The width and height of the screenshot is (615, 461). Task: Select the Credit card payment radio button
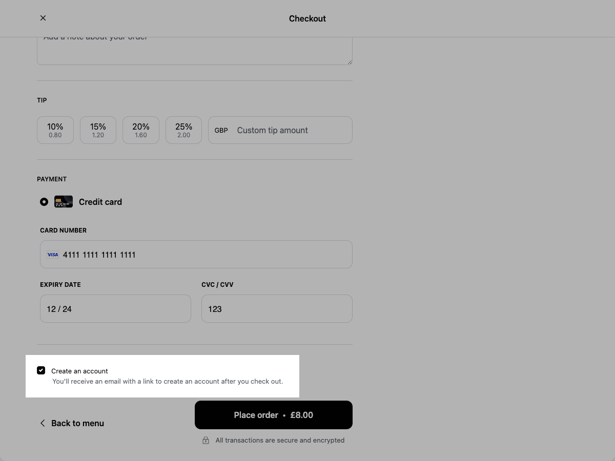coord(44,202)
